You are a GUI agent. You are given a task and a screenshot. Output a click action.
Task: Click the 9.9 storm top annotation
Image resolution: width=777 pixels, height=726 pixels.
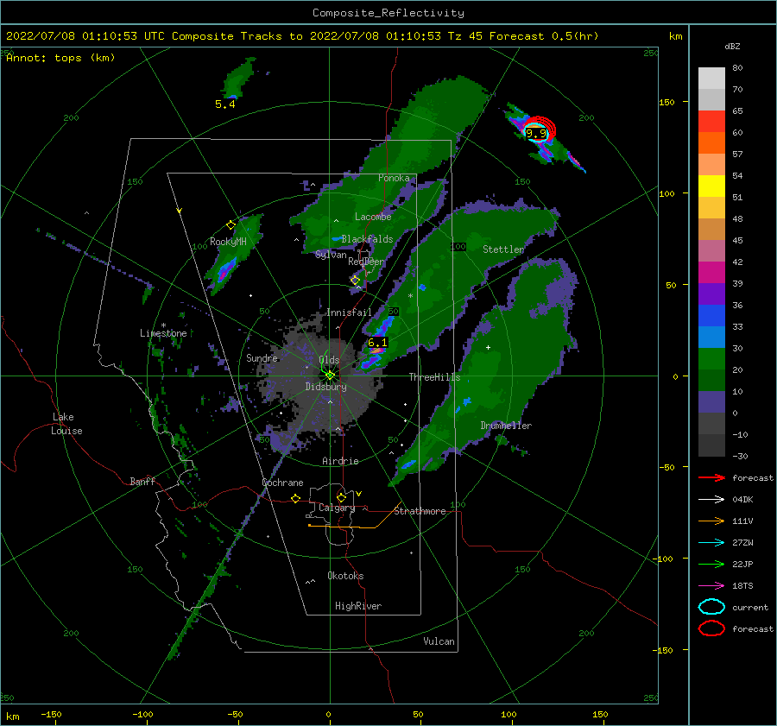[535, 133]
